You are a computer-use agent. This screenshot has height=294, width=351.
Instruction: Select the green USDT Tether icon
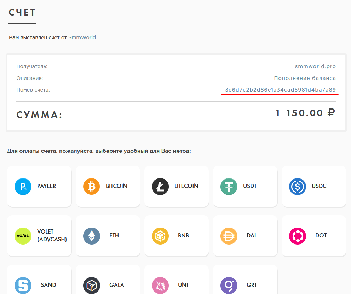click(x=229, y=186)
